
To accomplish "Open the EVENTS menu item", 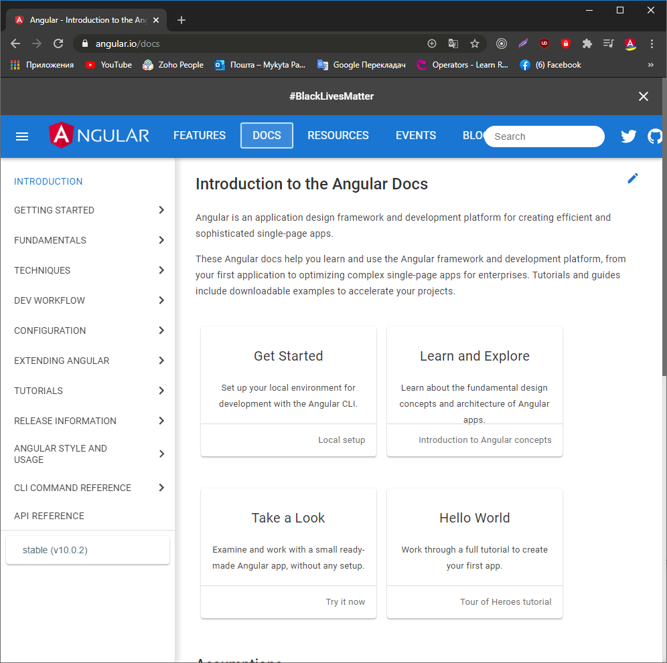I will pos(416,136).
